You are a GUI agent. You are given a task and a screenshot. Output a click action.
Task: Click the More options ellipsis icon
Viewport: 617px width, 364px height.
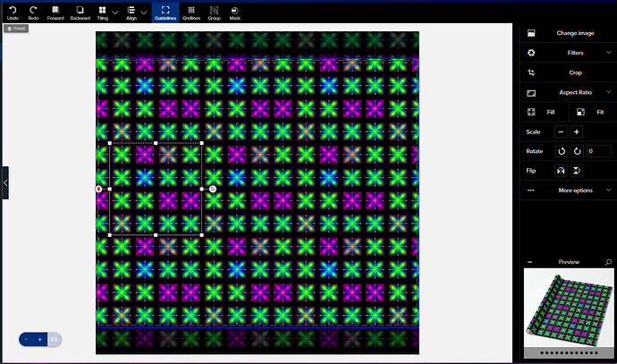531,190
